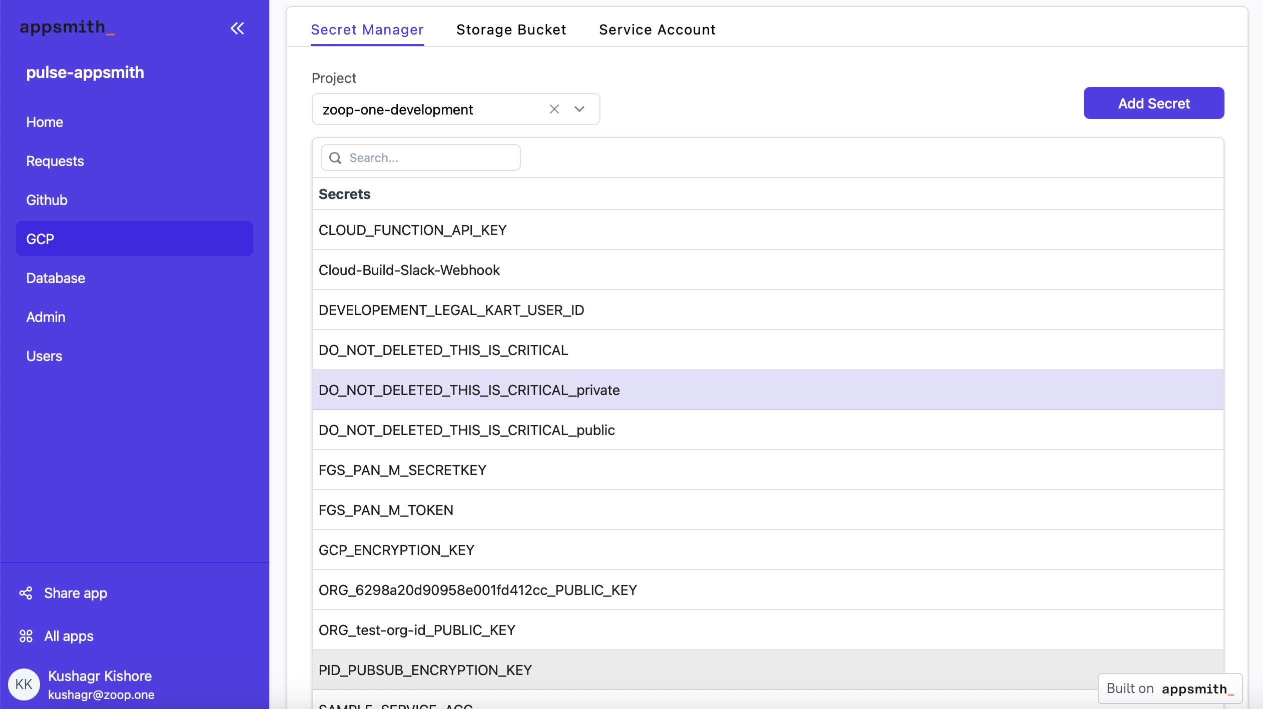The width and height of the screenshot is (1263, 709).
Task: Clear the selected project with X icon
Action: tap(554, 109)
